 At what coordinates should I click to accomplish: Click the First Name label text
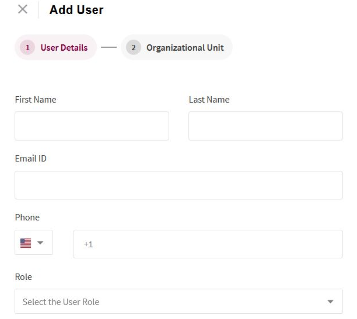36,100
